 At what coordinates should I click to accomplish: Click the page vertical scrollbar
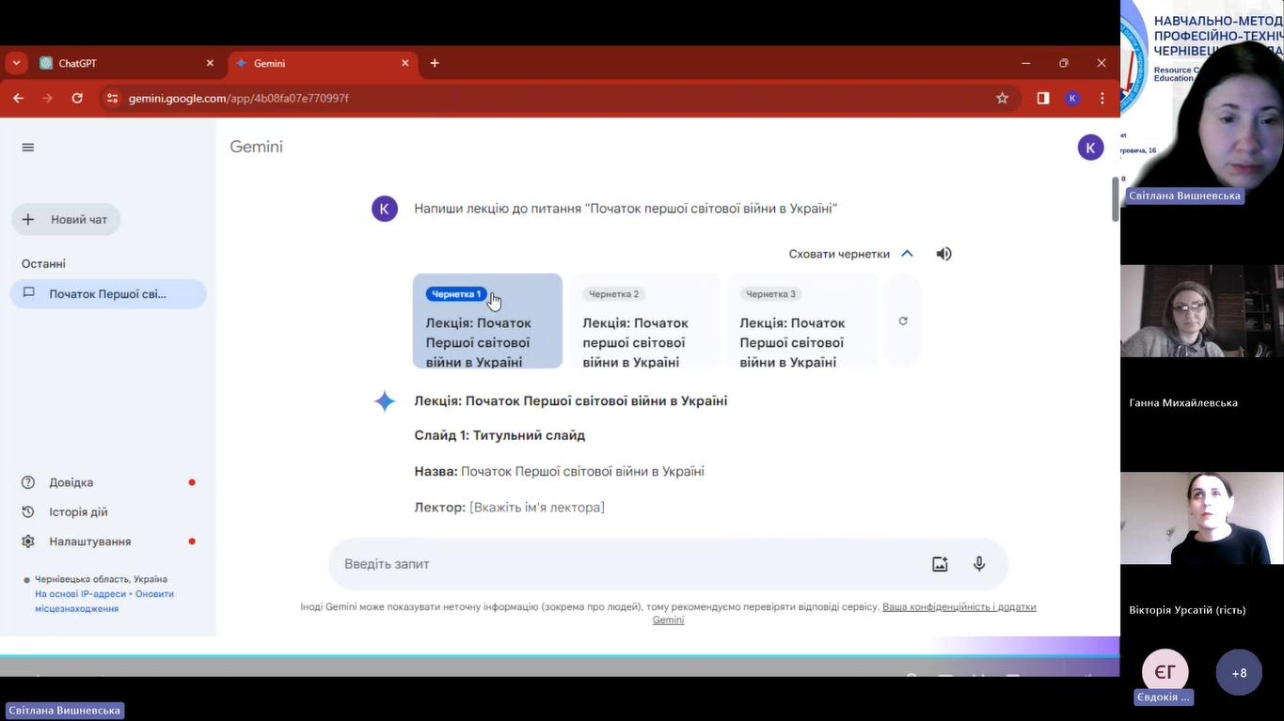(1116, 199)
